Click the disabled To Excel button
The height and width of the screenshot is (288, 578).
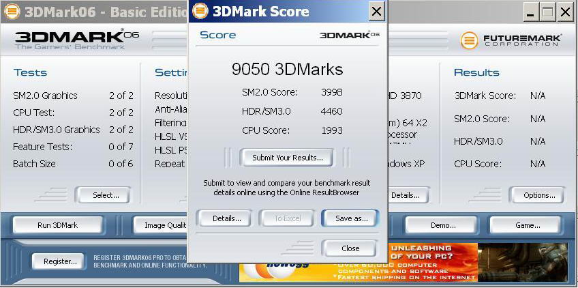[287, 218]
